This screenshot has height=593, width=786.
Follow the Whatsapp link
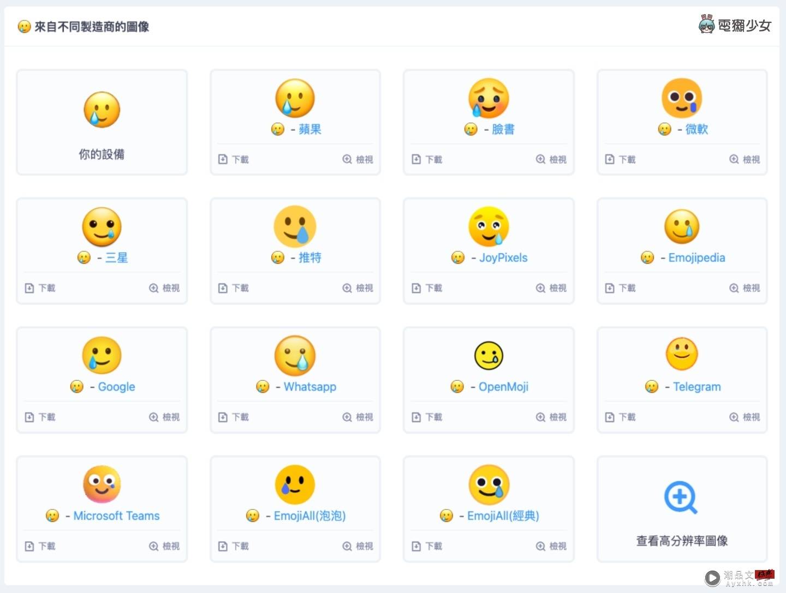310,387
